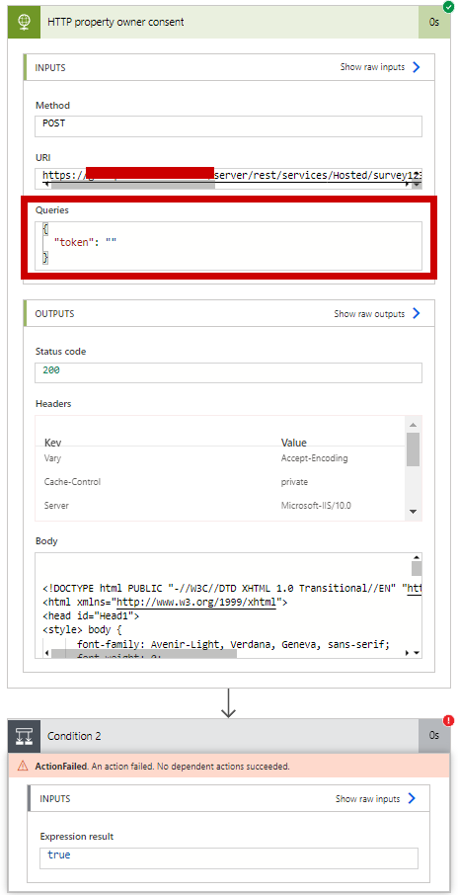
Task: Collapse the Condition 2 header
Action: [229, 736]
